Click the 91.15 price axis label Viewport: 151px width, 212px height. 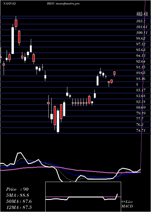click(141, 67)
